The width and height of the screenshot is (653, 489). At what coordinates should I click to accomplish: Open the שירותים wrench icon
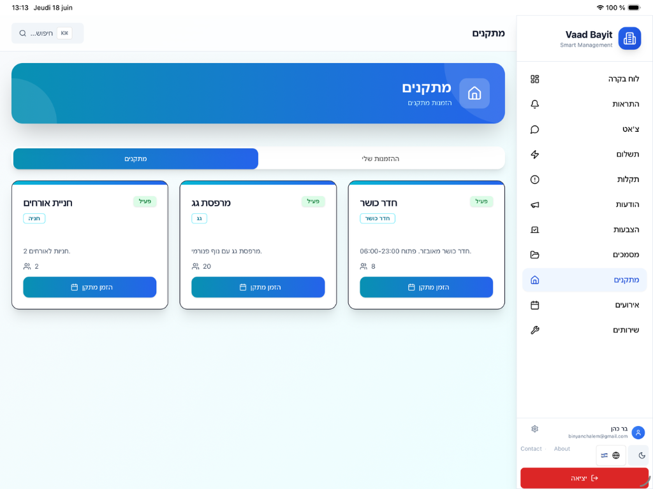[535, 330]
